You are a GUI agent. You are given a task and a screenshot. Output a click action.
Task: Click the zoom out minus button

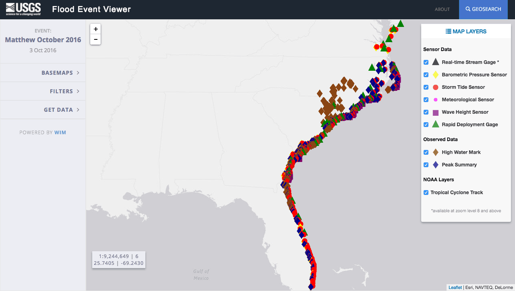click(x=95, y=39)
